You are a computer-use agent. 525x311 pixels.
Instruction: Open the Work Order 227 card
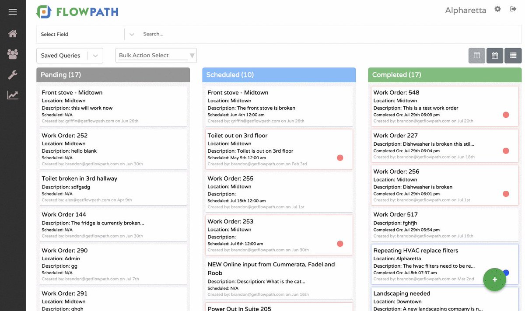click(x=445, y=145)
